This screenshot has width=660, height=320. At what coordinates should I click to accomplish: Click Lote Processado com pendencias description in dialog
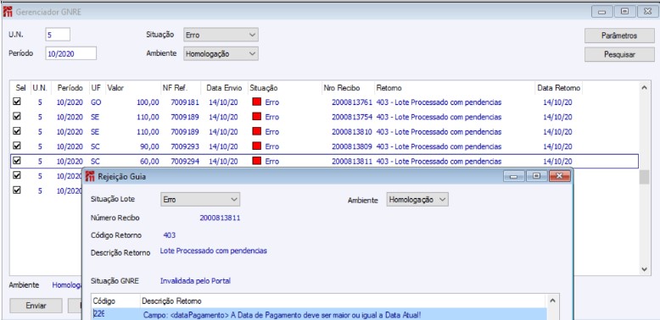[214, 251]
